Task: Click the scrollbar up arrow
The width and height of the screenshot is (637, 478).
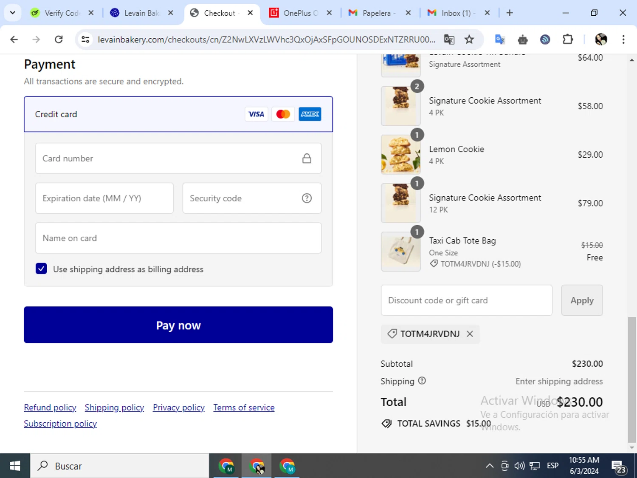Action: click(x=632, y=60)
